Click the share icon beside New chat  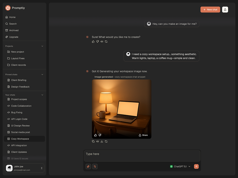click(225, 10)
